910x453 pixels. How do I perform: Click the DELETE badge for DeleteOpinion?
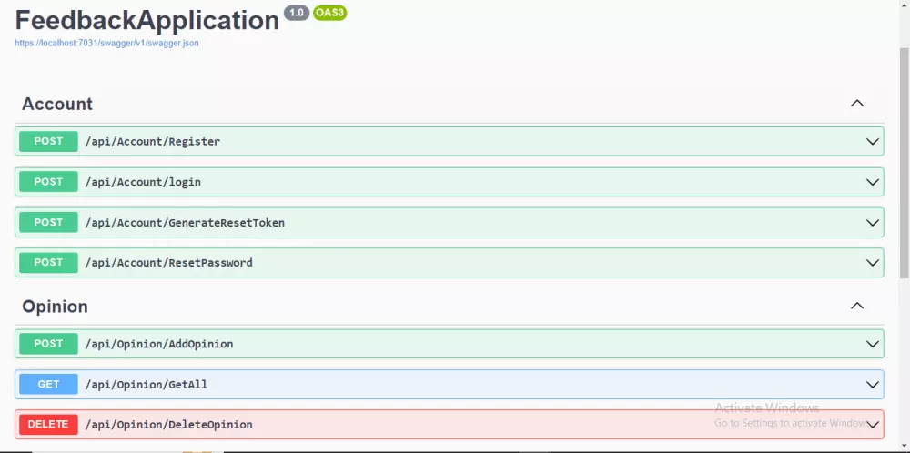(48, 425)
